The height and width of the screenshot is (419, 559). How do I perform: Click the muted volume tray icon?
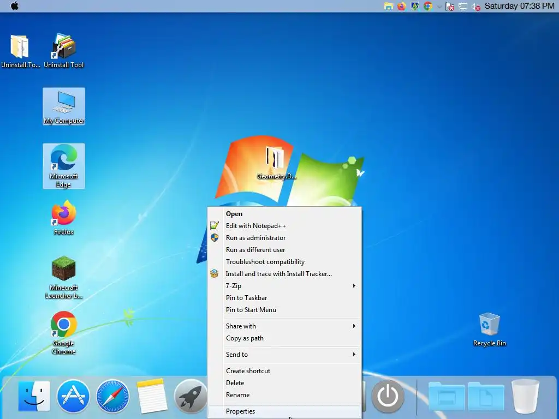(x=476, y=7)
